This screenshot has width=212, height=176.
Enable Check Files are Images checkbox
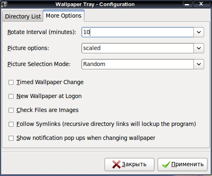coord(11,110)
